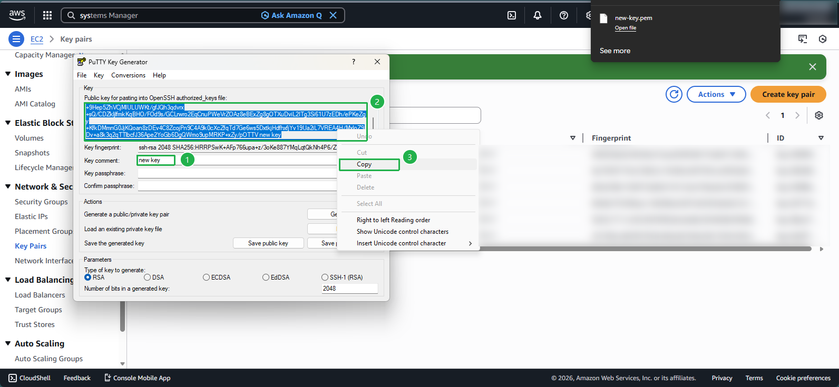Select RSA key type
This screenshot has width=839, height=387.
pos(88,277)
